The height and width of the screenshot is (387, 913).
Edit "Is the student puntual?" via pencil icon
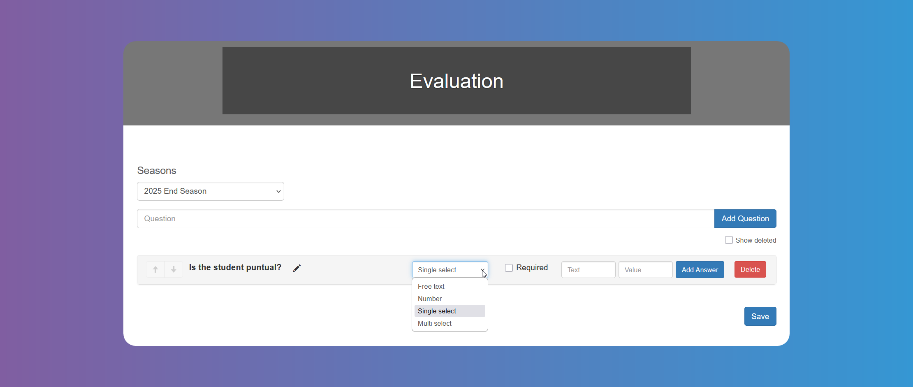(296, 268)
